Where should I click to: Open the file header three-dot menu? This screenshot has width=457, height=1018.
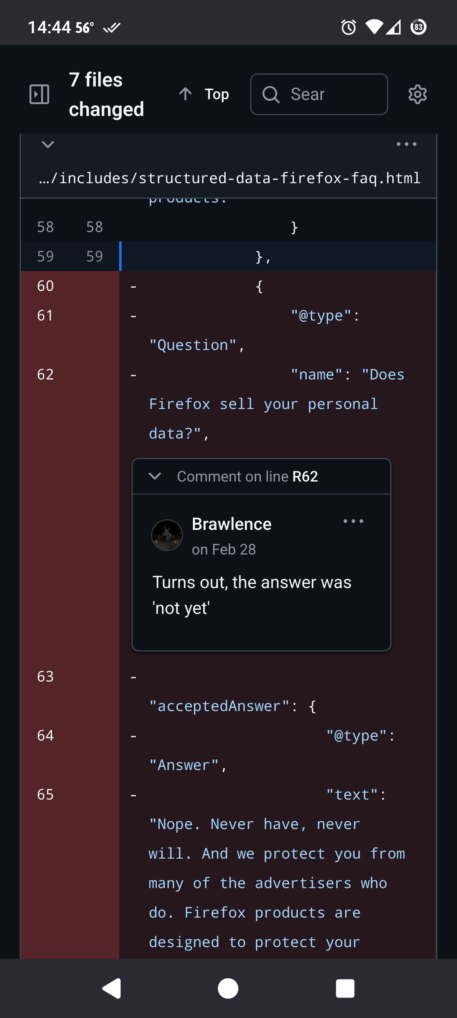[x=406, y=144]
